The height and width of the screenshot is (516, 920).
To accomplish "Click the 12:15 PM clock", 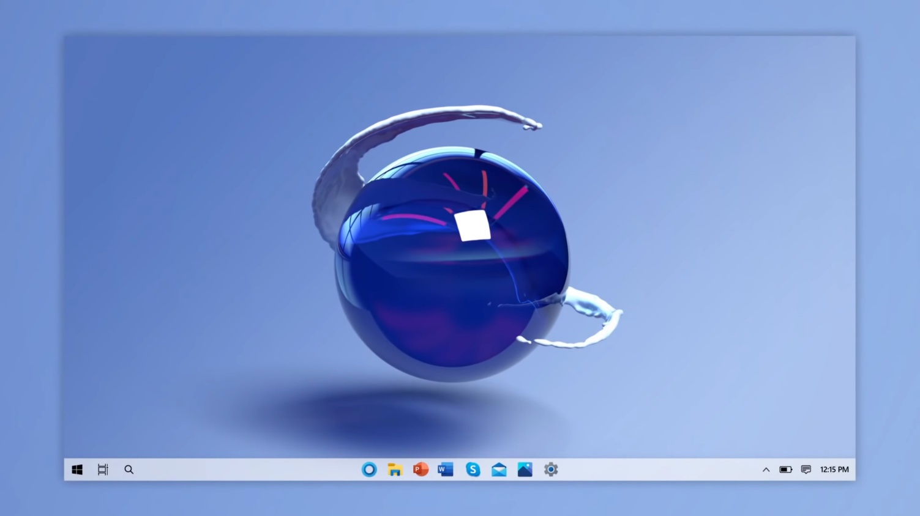I will pyautogui.click(x=834, y=470).
